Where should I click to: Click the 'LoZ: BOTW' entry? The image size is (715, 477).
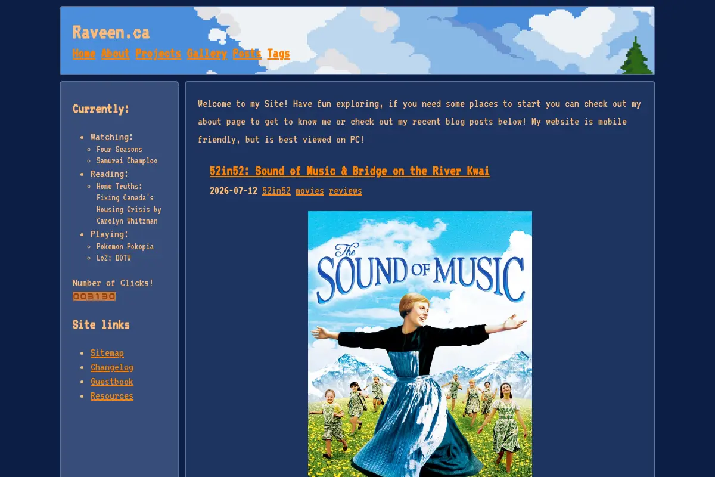tap(114, 258)
